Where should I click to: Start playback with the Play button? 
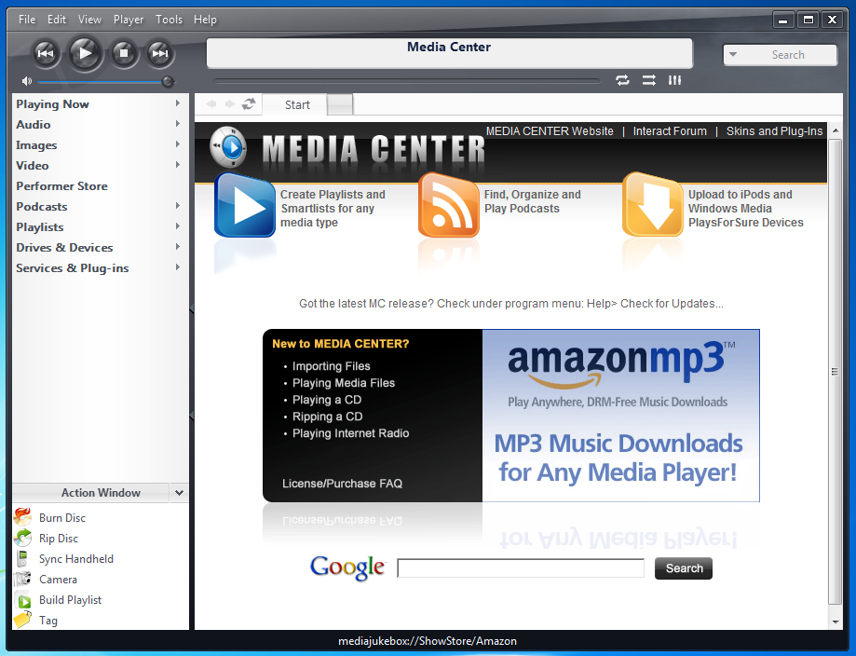[x=85, y=53]
